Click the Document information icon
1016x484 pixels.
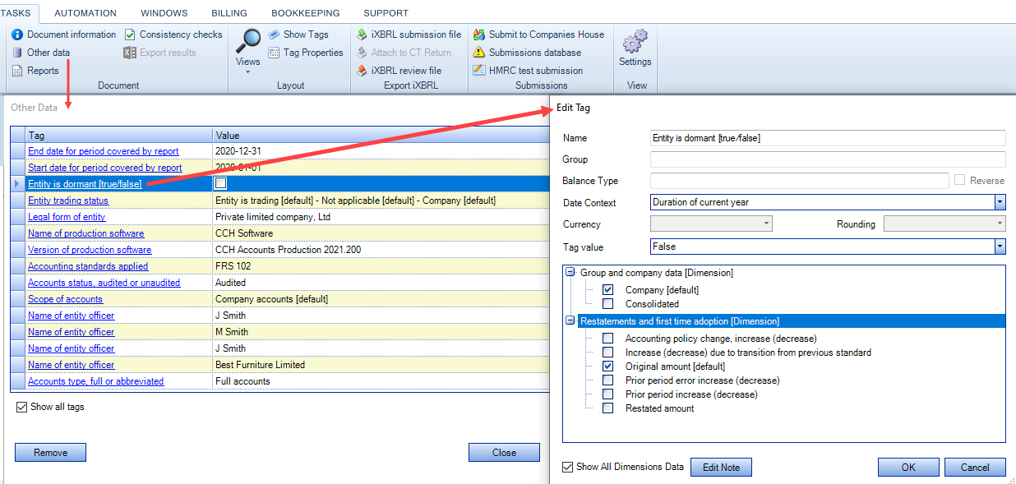click(x=17, y=35)
